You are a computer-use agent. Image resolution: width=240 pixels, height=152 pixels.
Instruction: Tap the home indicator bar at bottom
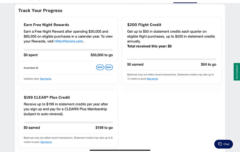[x=120, y=150]
